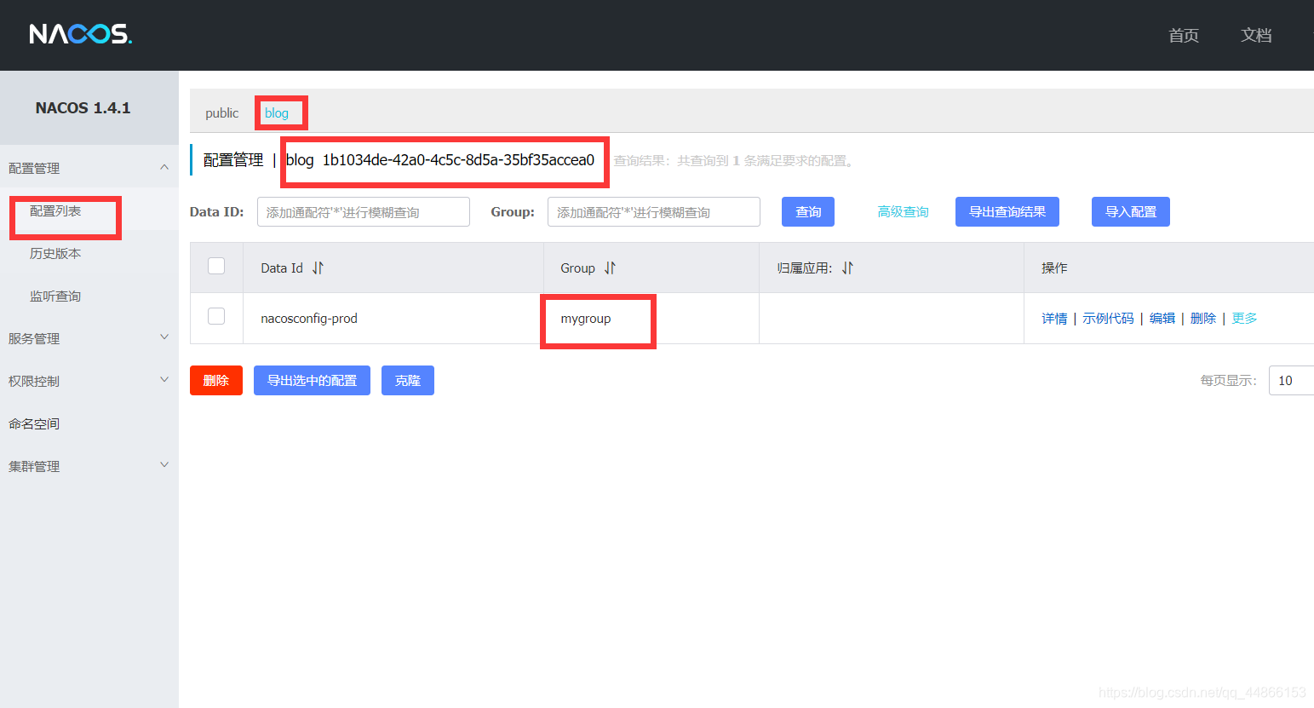Open 示例代码 for nacosconfig-prod
This screenshot has height=708, width=1314.
[1108, 318]
